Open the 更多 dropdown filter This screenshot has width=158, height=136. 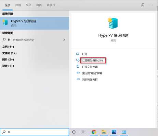(x=51, y=5)
